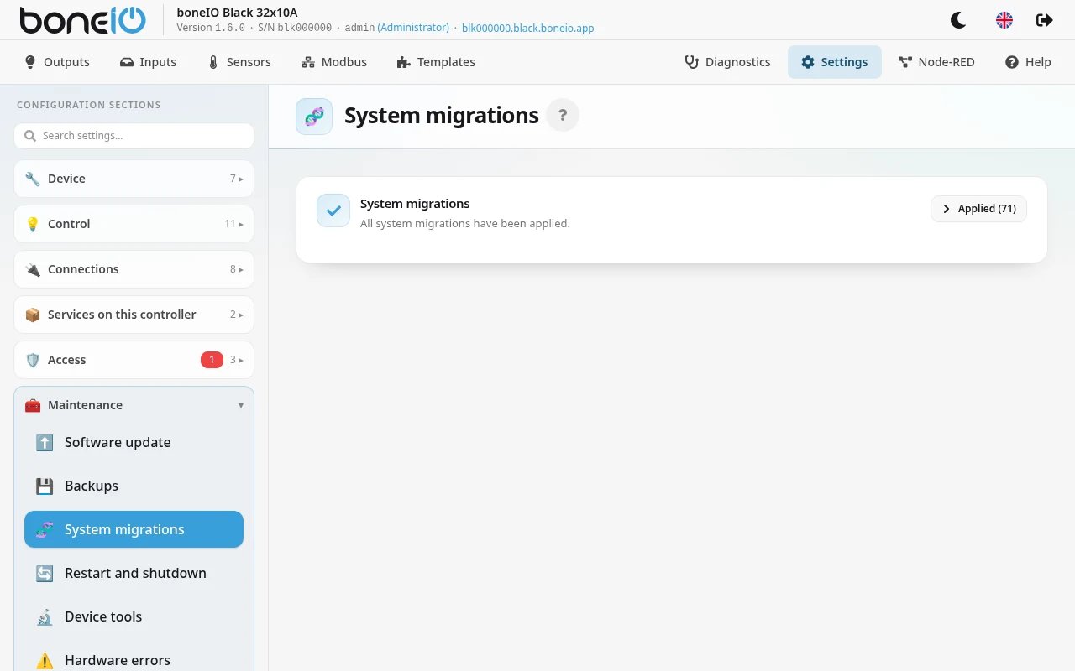The image size is (1075, 671).
Task: Expand the Applied (71) migrations list
Action: pos(978,209)
